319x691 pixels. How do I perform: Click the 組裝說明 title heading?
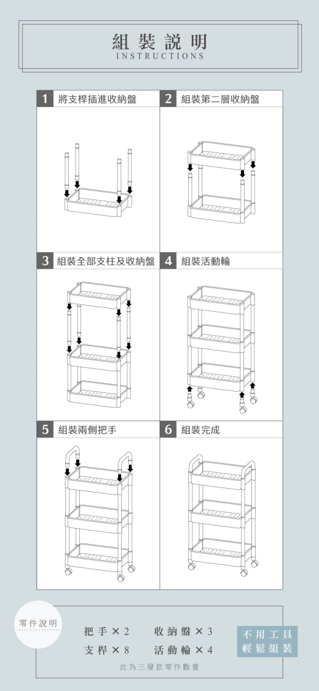click(160, 42)
